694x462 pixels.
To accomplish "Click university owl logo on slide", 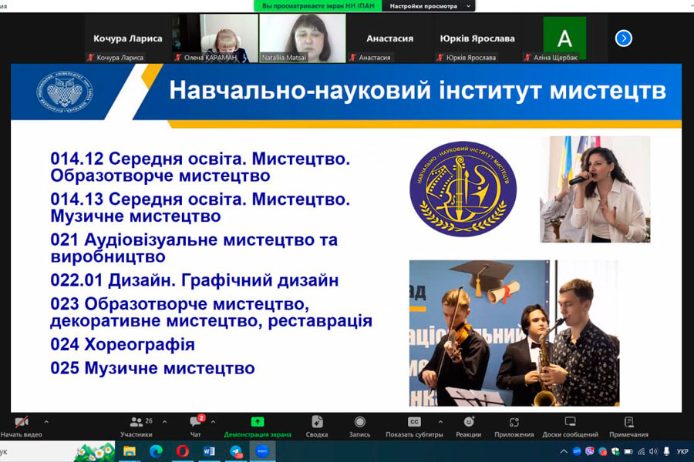I will [65, 91].
